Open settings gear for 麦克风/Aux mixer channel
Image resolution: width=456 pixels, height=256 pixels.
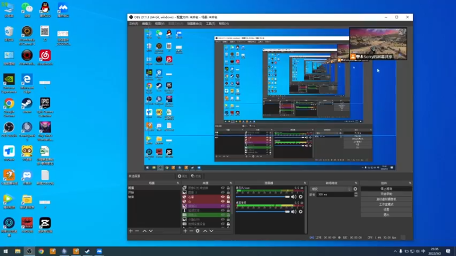point(301,197)
